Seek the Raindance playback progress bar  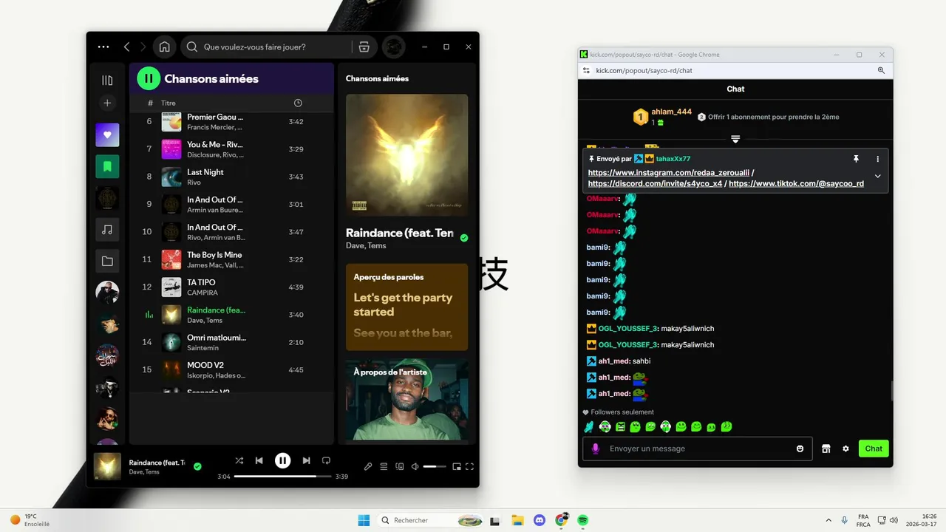click(282, 477)
